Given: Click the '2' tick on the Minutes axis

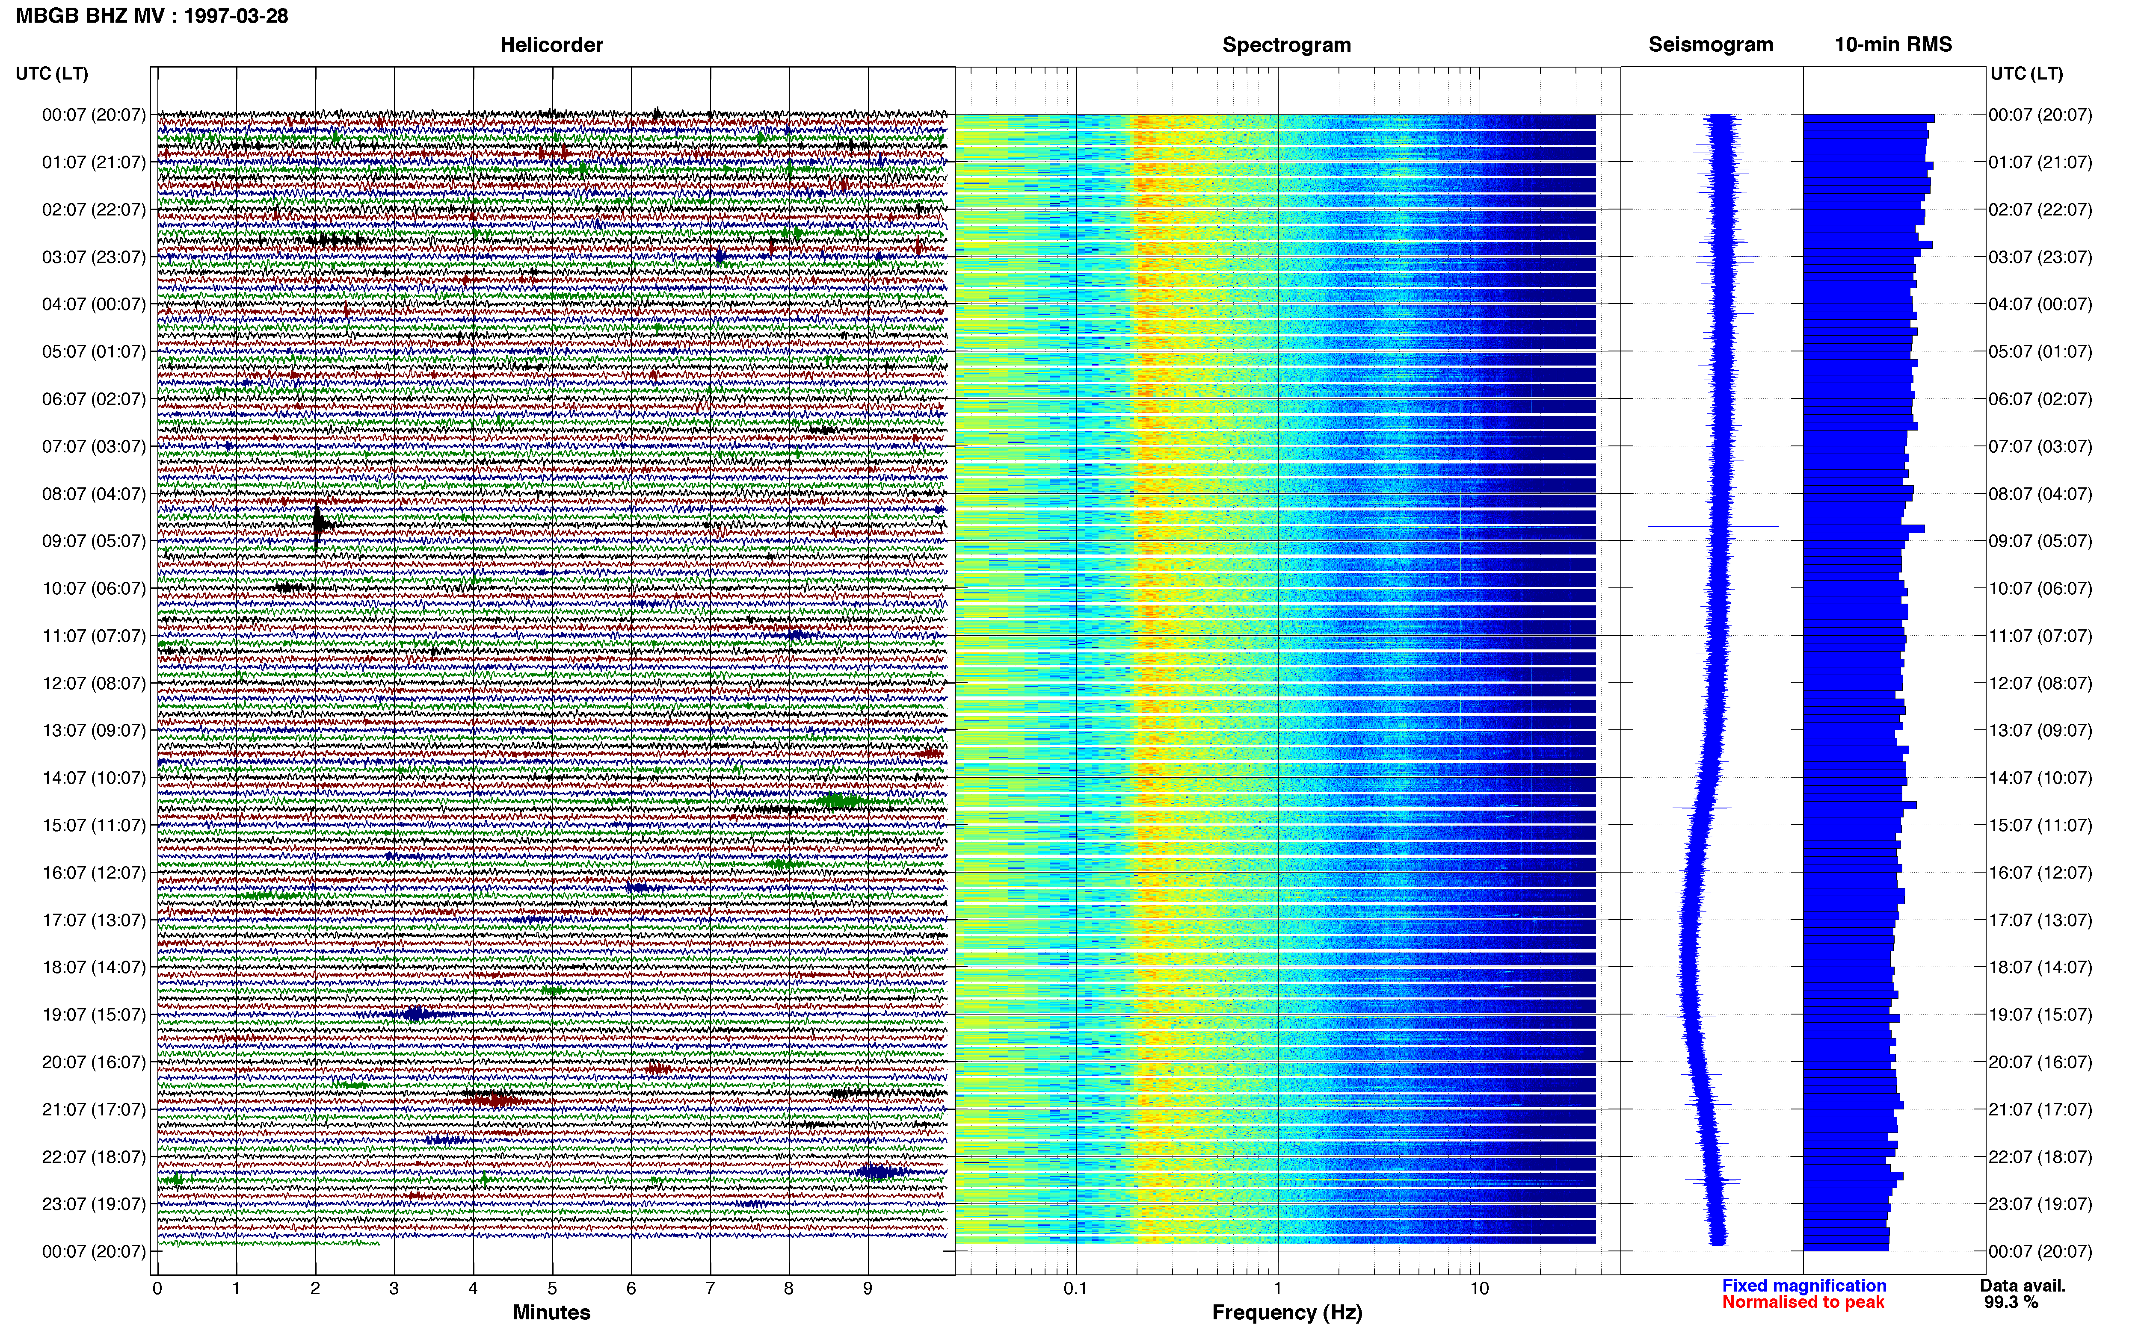Looking at the screenshot, I should pyautogui.click(x=315, y=1289).
